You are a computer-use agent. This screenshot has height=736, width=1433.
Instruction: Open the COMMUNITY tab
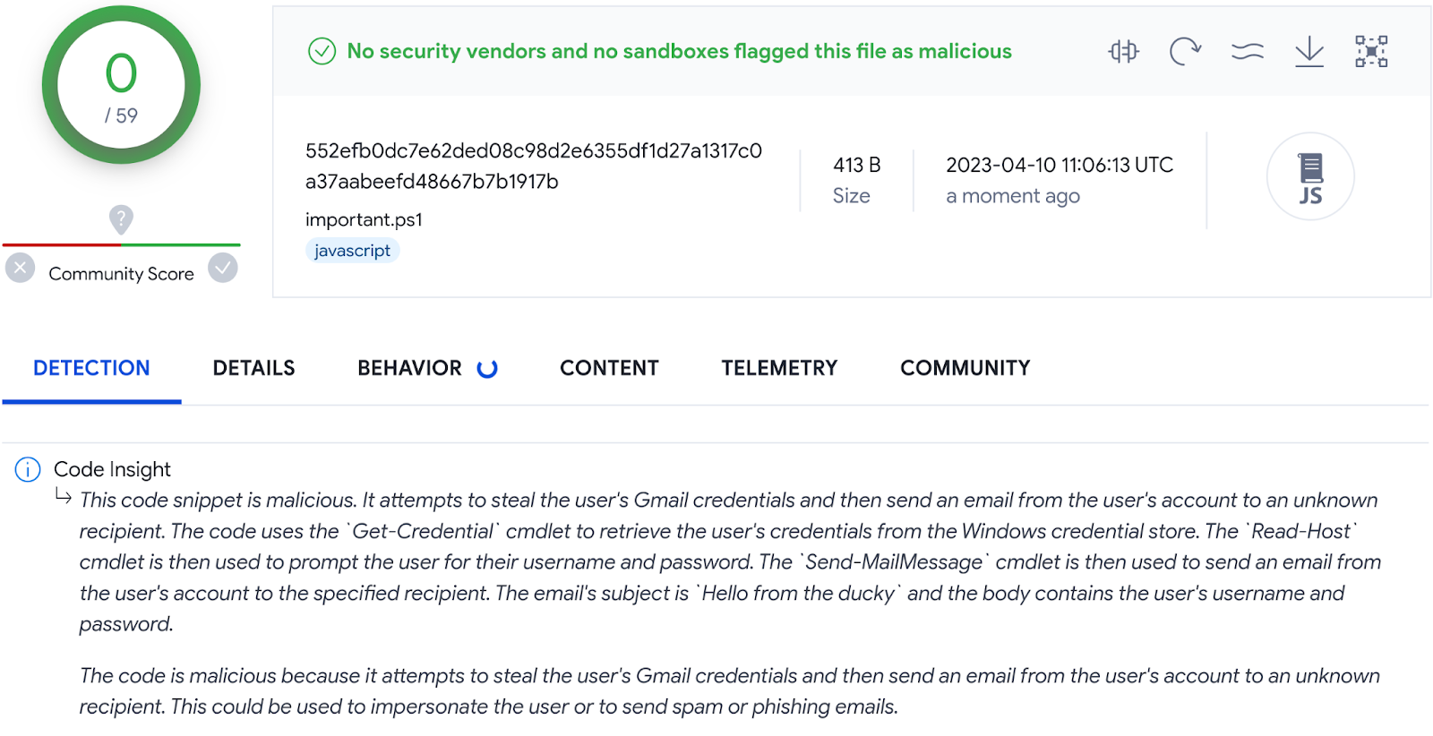tap(965, 368)
